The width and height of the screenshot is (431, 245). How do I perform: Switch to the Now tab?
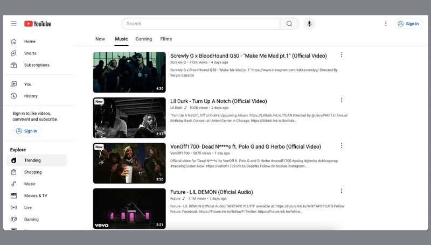tap(100, 39)
